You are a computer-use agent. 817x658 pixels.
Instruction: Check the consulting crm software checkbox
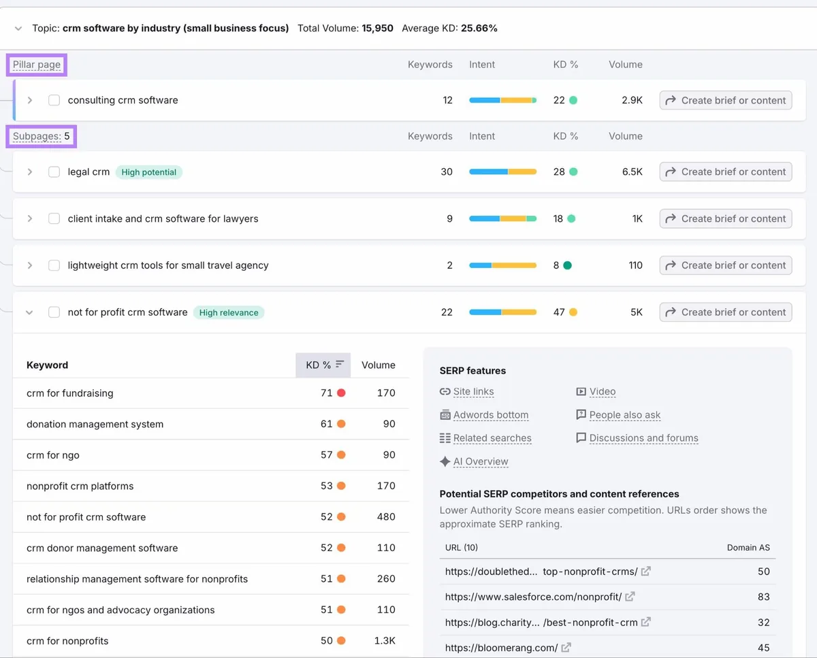[54, 100]
